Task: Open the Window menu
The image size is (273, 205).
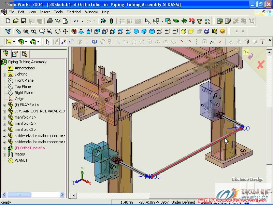Action: pyautogui.click(x=91, y=12)
